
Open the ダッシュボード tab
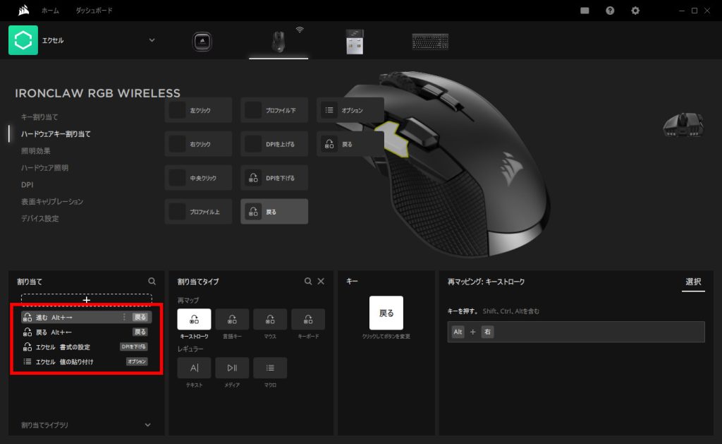click(94, 10)
